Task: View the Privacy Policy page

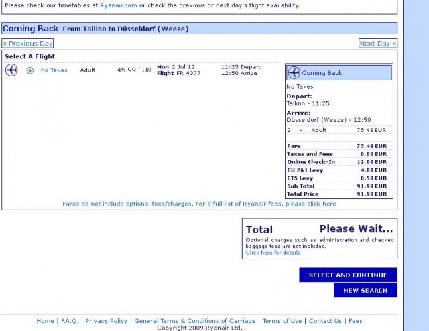Action: (107, 321)
